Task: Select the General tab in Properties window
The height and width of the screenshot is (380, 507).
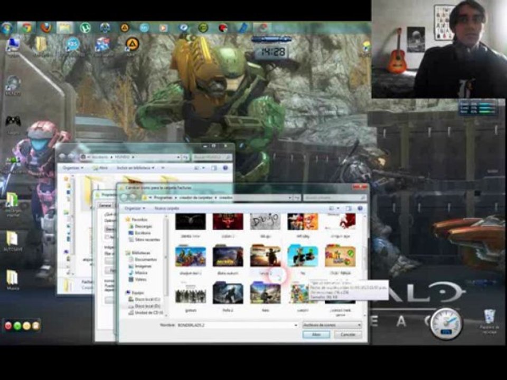Action: point(105,205)
